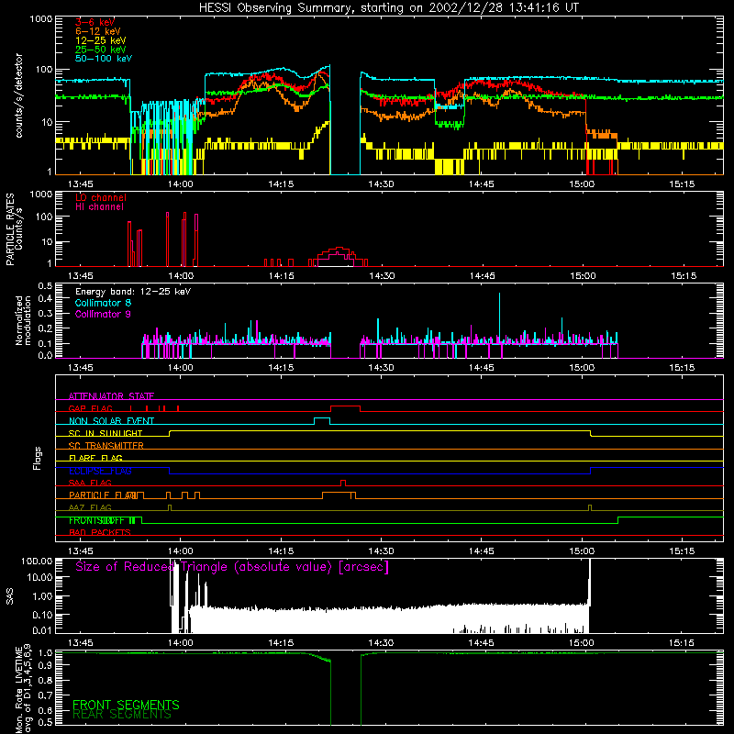Click the NON SOLAR EVENT flag label
Screen dimensions: 734x734
pyautogui.click(x=111, y=421)
